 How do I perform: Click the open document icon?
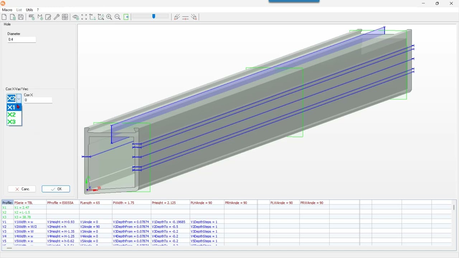[x=13, y=17]
